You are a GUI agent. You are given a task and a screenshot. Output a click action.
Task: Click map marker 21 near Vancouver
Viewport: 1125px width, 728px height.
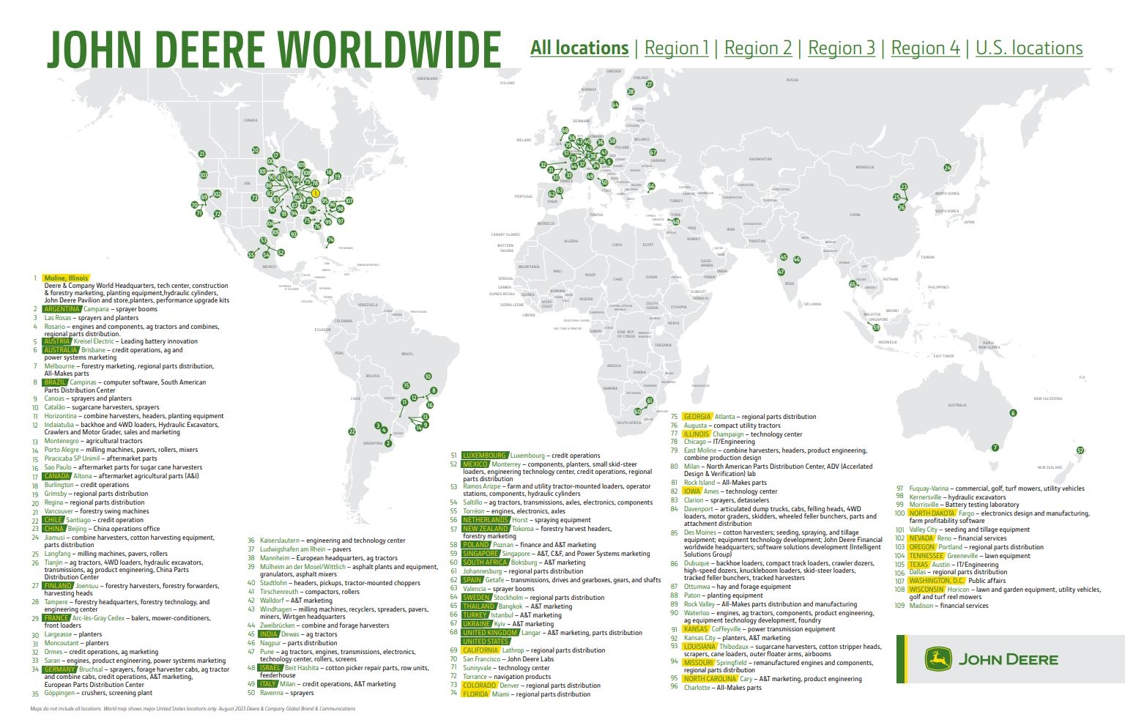[x=201, y=154]
